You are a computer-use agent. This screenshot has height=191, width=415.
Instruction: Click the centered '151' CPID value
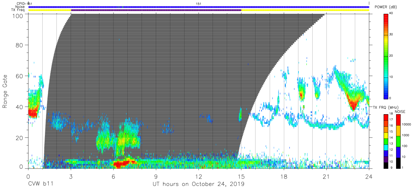[x=199, y=4]
